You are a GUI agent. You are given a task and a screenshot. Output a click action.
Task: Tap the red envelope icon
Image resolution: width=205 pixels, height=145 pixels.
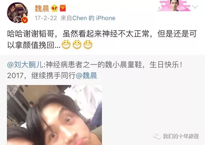pyautogui.click(x=63, y=8)
